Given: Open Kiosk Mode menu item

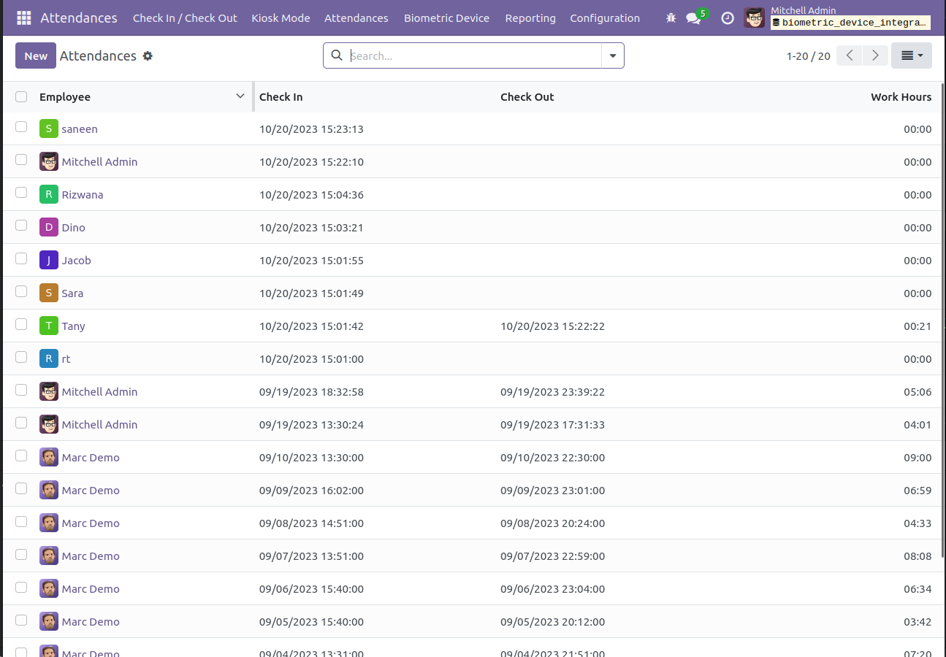Looking at the screenshot, I should 281,18.
